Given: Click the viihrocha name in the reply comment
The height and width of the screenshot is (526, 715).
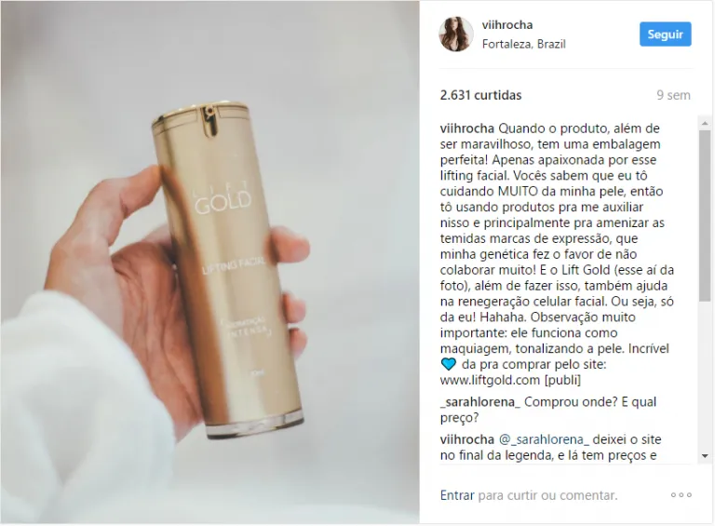Looking at the screenshot, I should (x=467, y=439).
